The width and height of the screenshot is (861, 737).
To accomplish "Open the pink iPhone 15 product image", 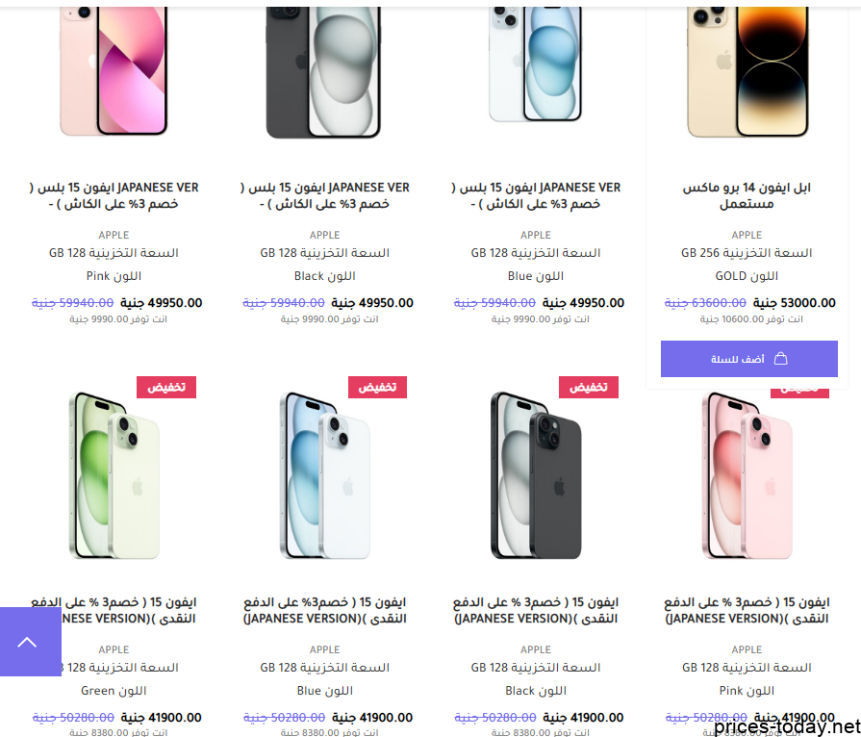I will [747, 475].
